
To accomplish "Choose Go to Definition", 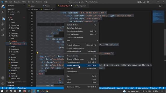I will 81,25.
